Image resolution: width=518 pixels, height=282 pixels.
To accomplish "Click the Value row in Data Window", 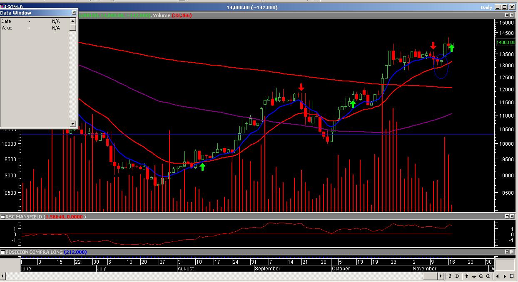I will [x=35, y=28].
